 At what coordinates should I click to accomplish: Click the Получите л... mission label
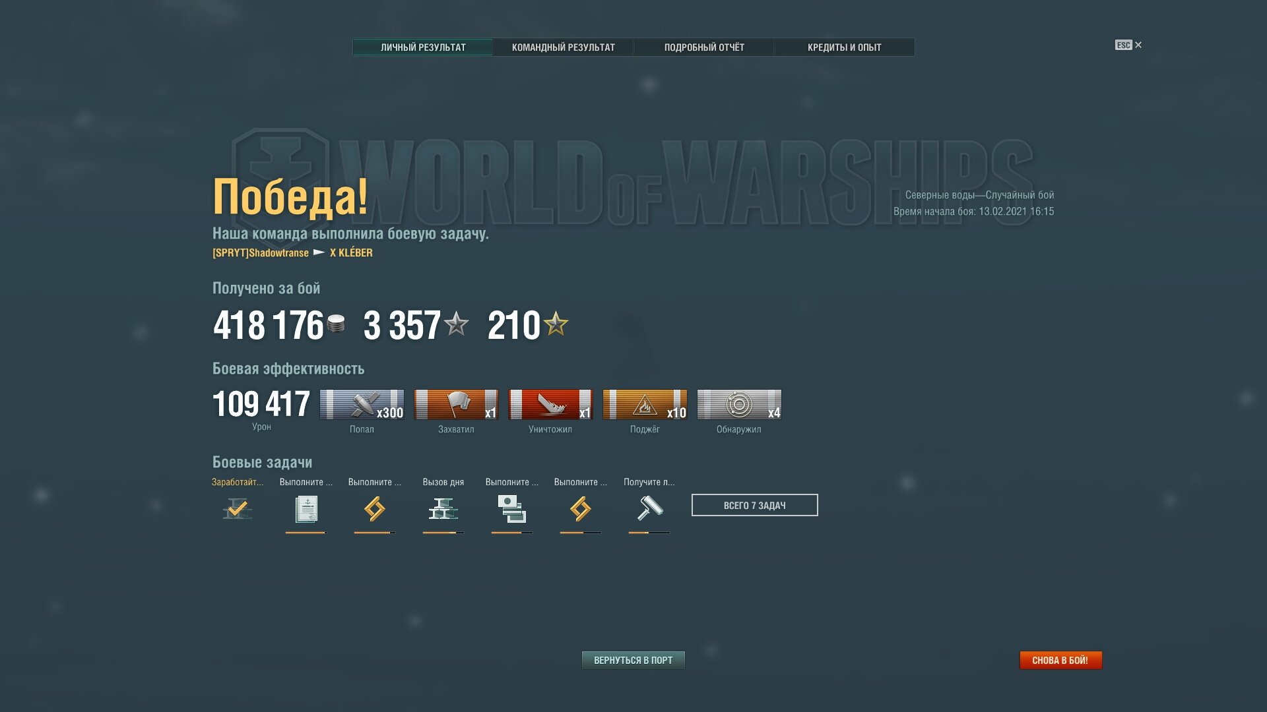(649, 482)
